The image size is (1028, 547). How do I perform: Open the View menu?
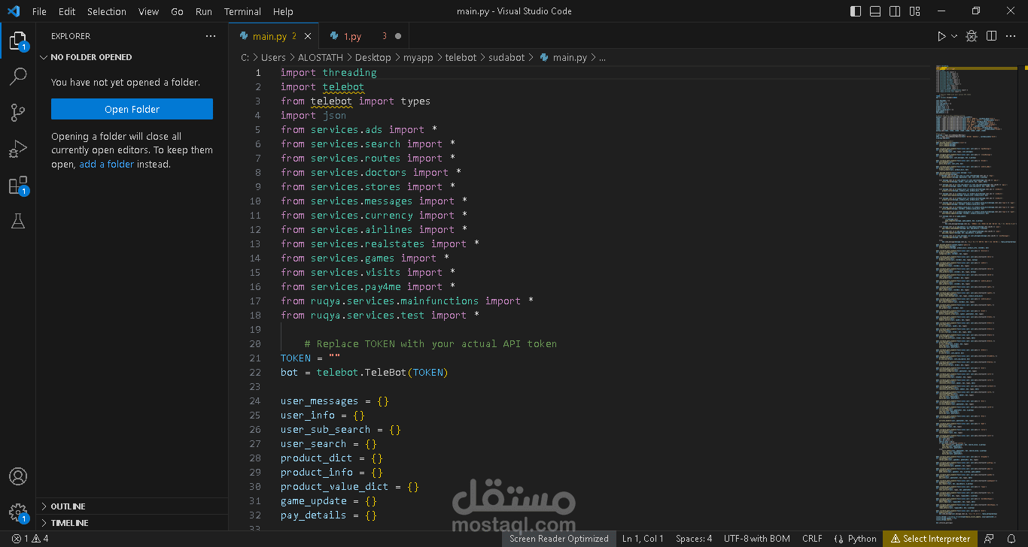click(149, 11)
